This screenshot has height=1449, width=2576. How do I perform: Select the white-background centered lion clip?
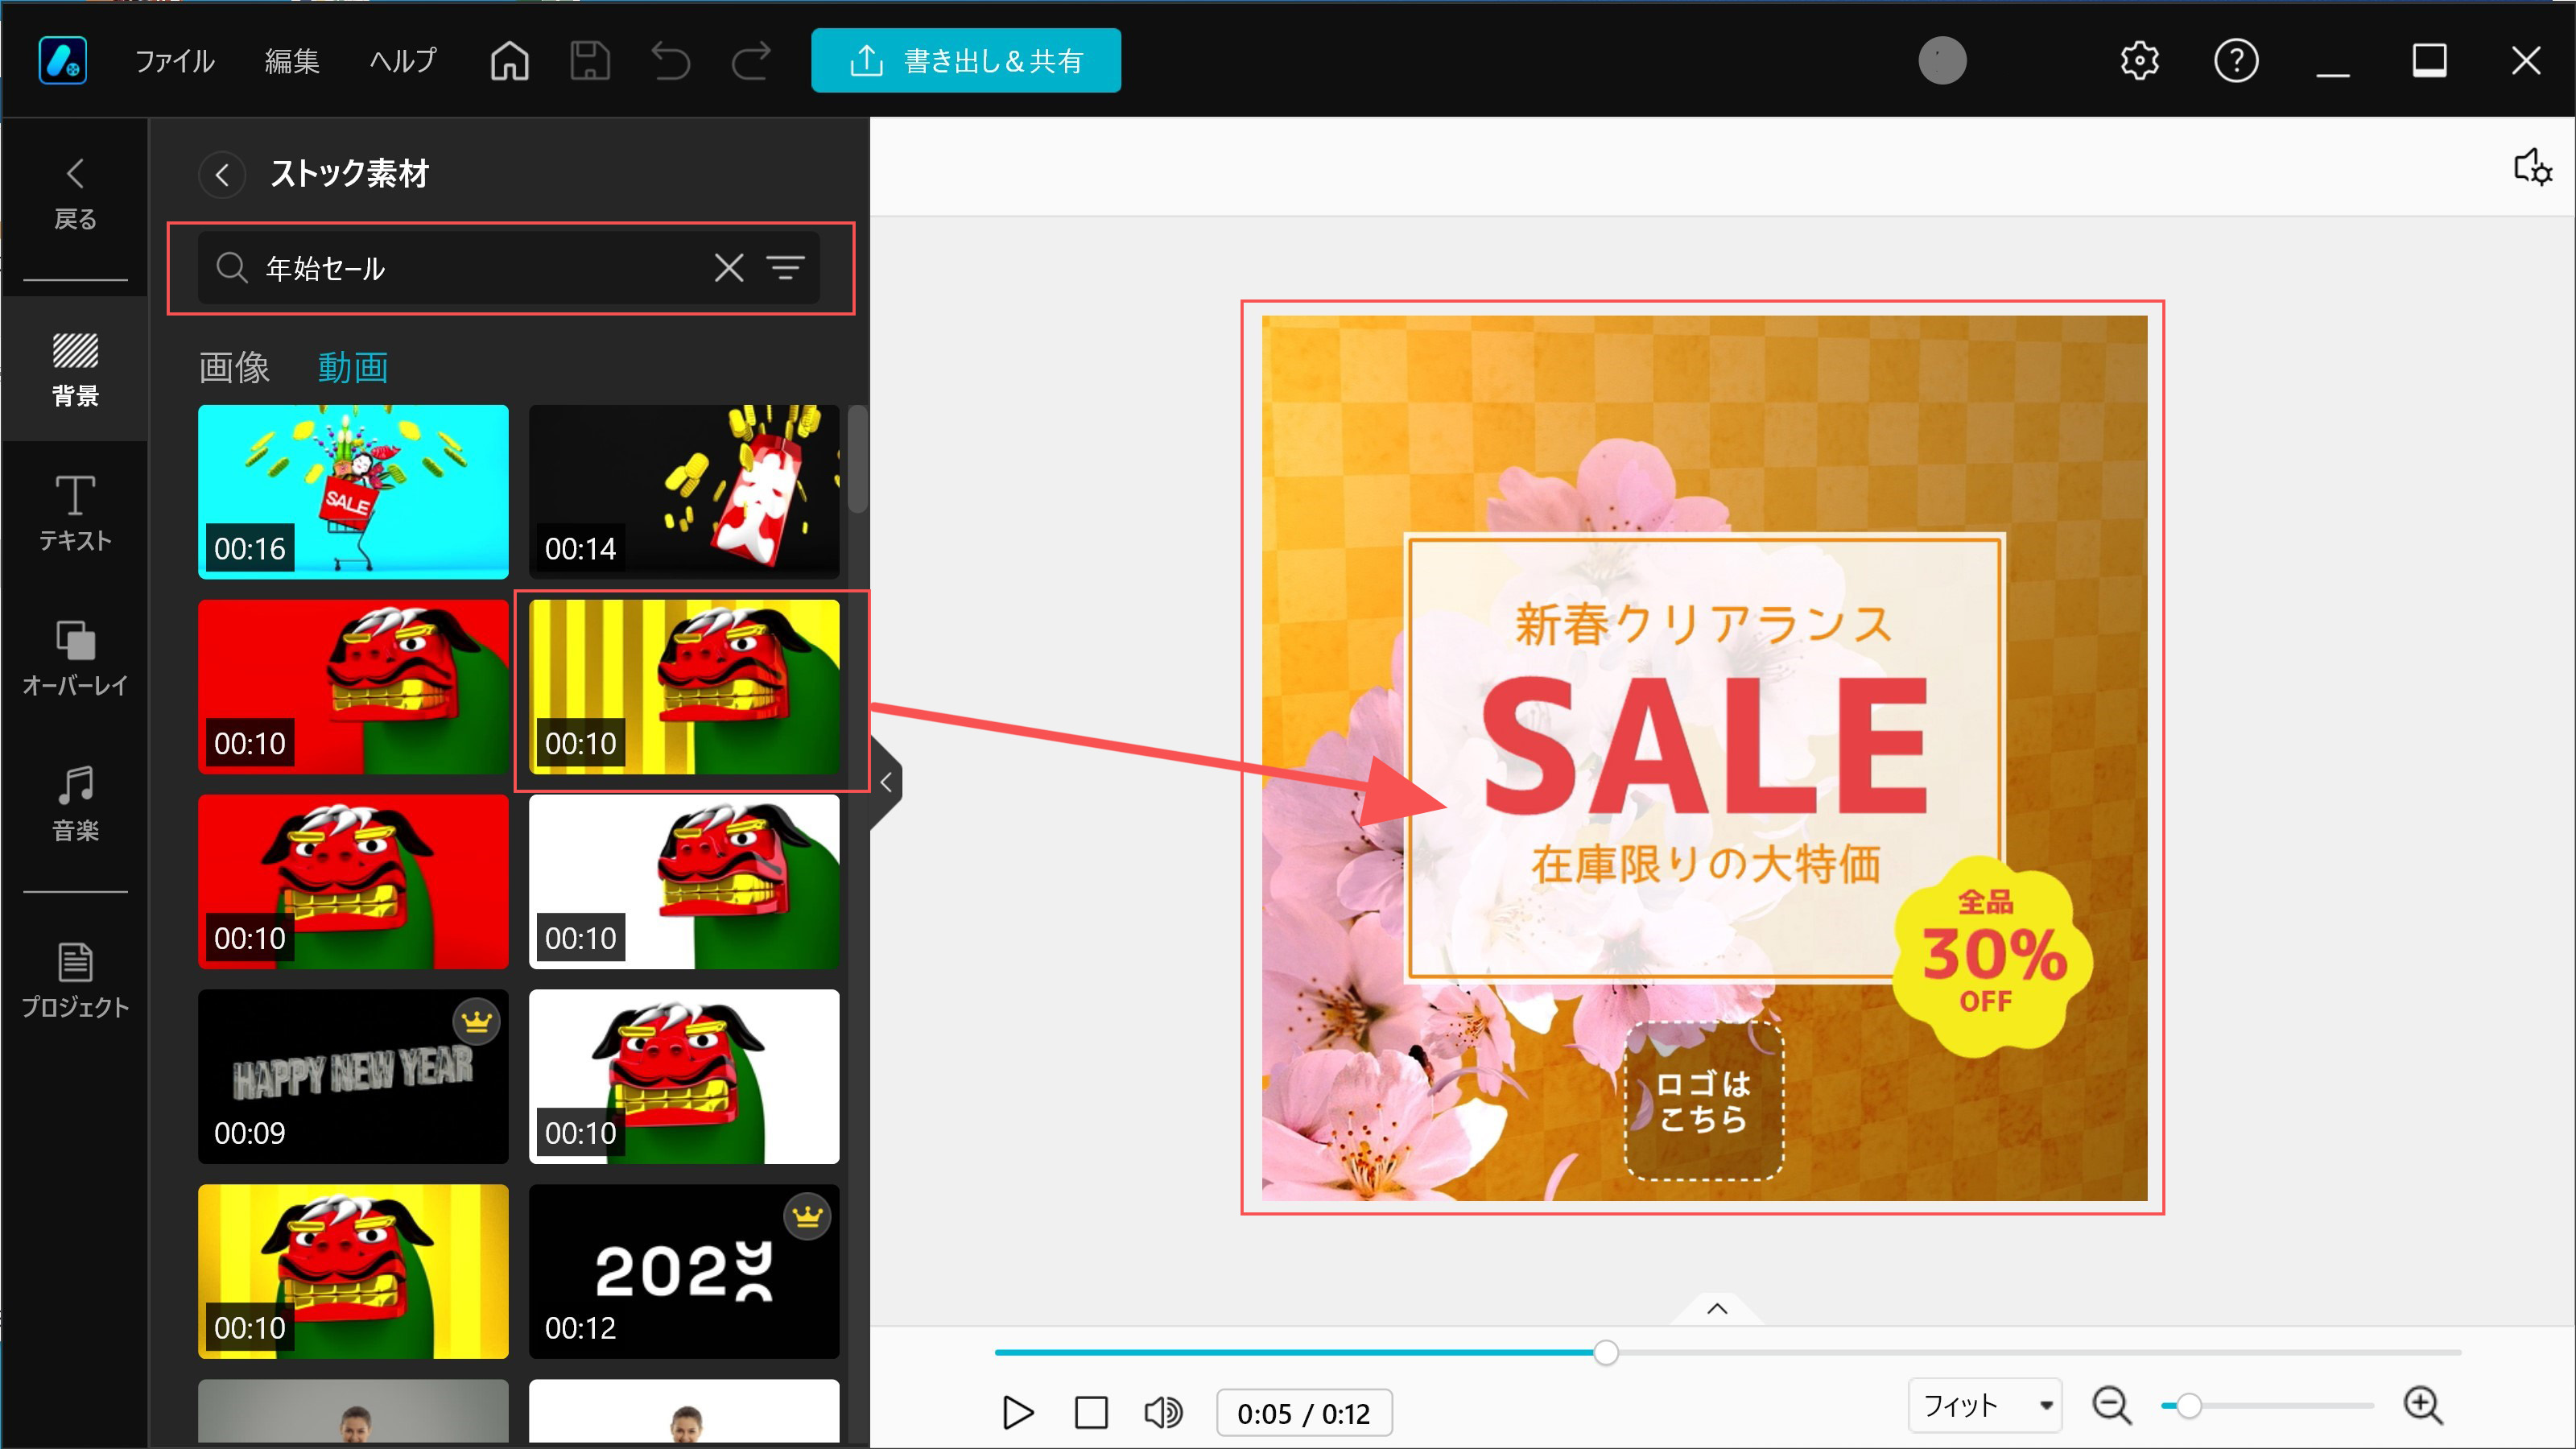click(684, 1077)
